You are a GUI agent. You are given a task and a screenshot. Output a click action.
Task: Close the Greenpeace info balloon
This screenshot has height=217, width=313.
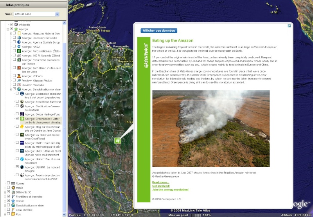click(x=289, y=26)
